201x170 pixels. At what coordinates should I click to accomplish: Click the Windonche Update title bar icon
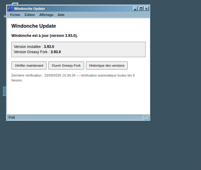click(x=10, y=9)
